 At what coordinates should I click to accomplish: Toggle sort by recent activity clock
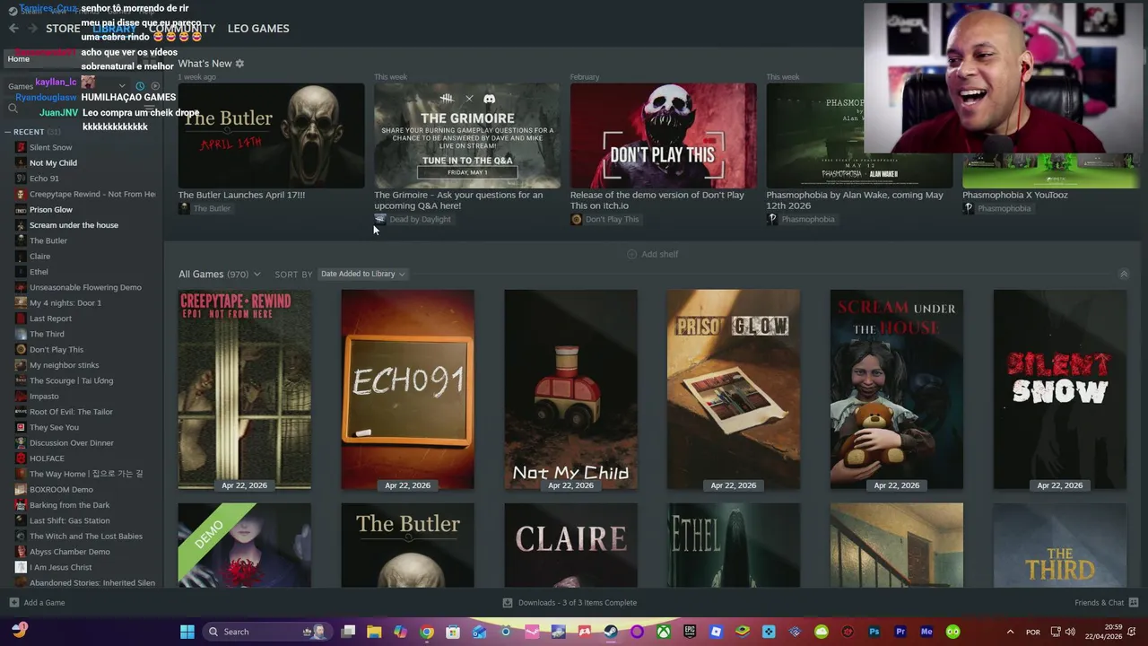click(140, 86)
